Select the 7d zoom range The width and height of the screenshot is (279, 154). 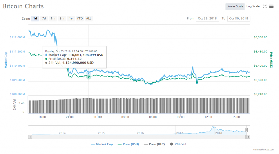click(44, 19)
